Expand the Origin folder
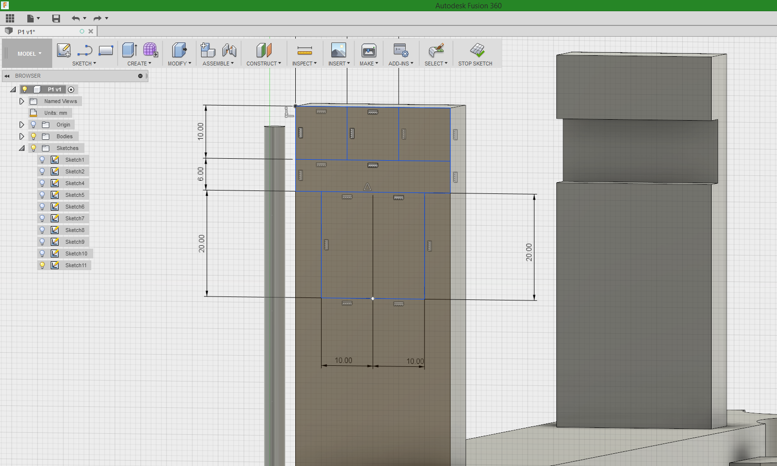 21,125
